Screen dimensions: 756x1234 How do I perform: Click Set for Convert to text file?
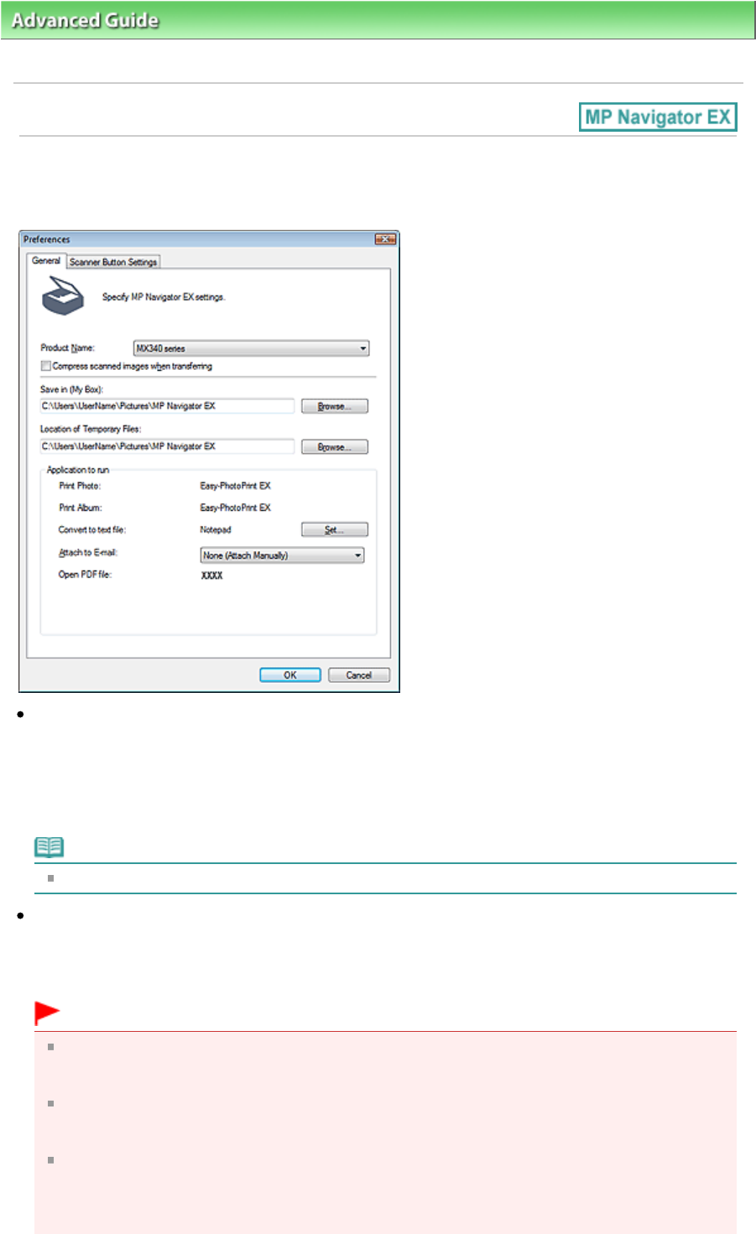(335, 529)
